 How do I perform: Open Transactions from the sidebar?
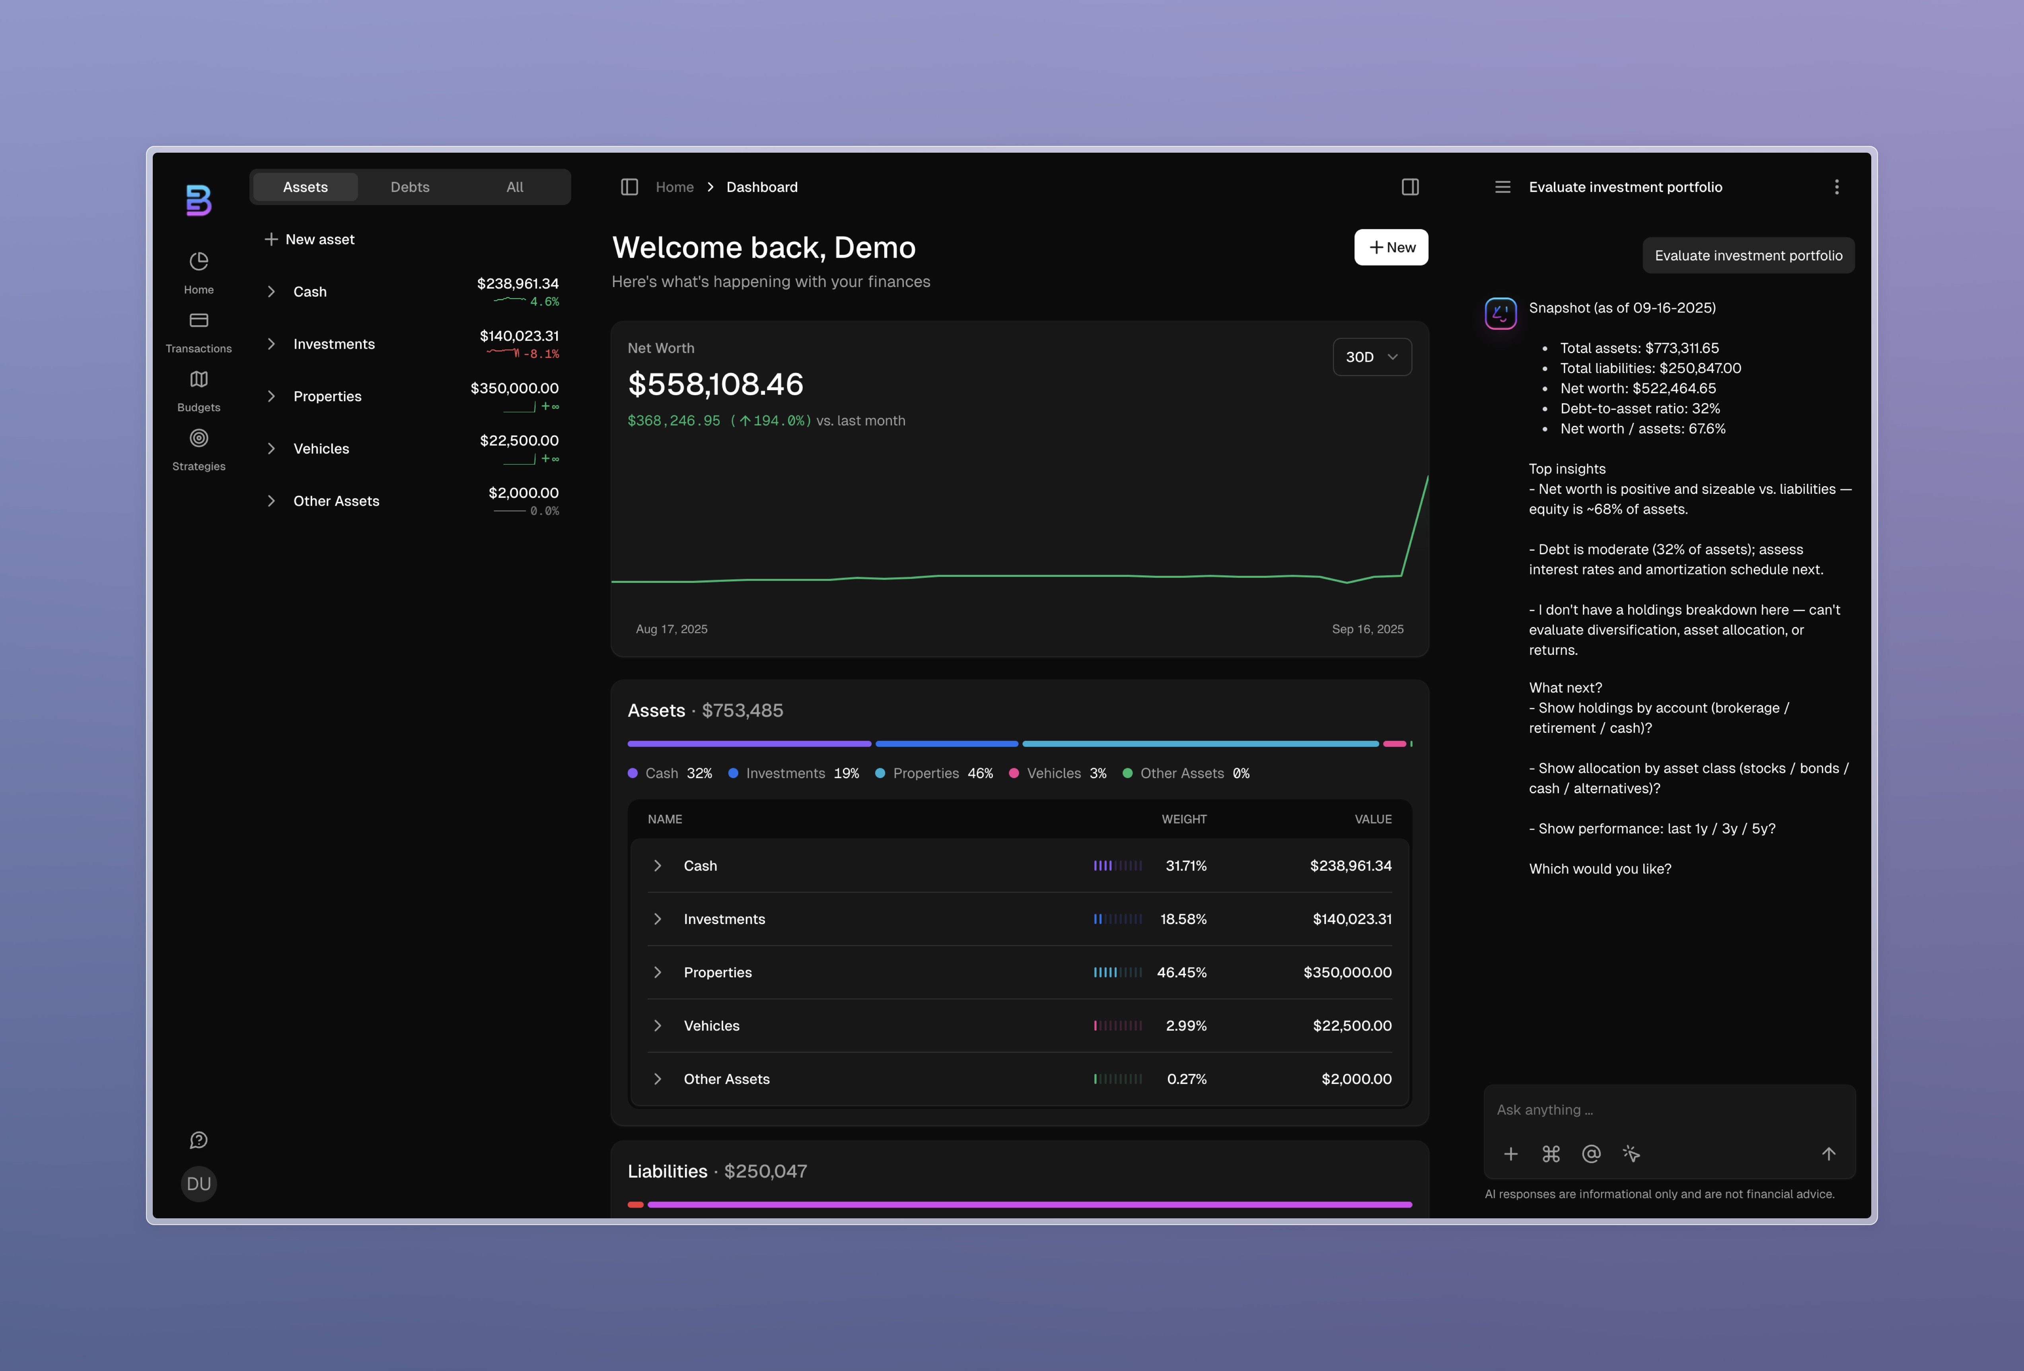[x=199, y=329]
